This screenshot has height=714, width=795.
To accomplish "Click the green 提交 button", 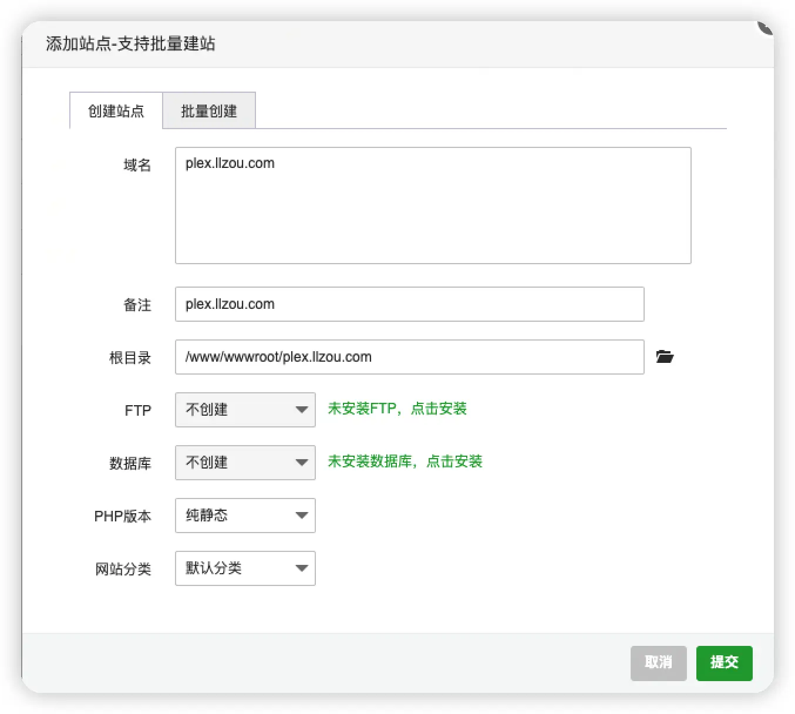I will pyautogui.click(x=725, y=664).
